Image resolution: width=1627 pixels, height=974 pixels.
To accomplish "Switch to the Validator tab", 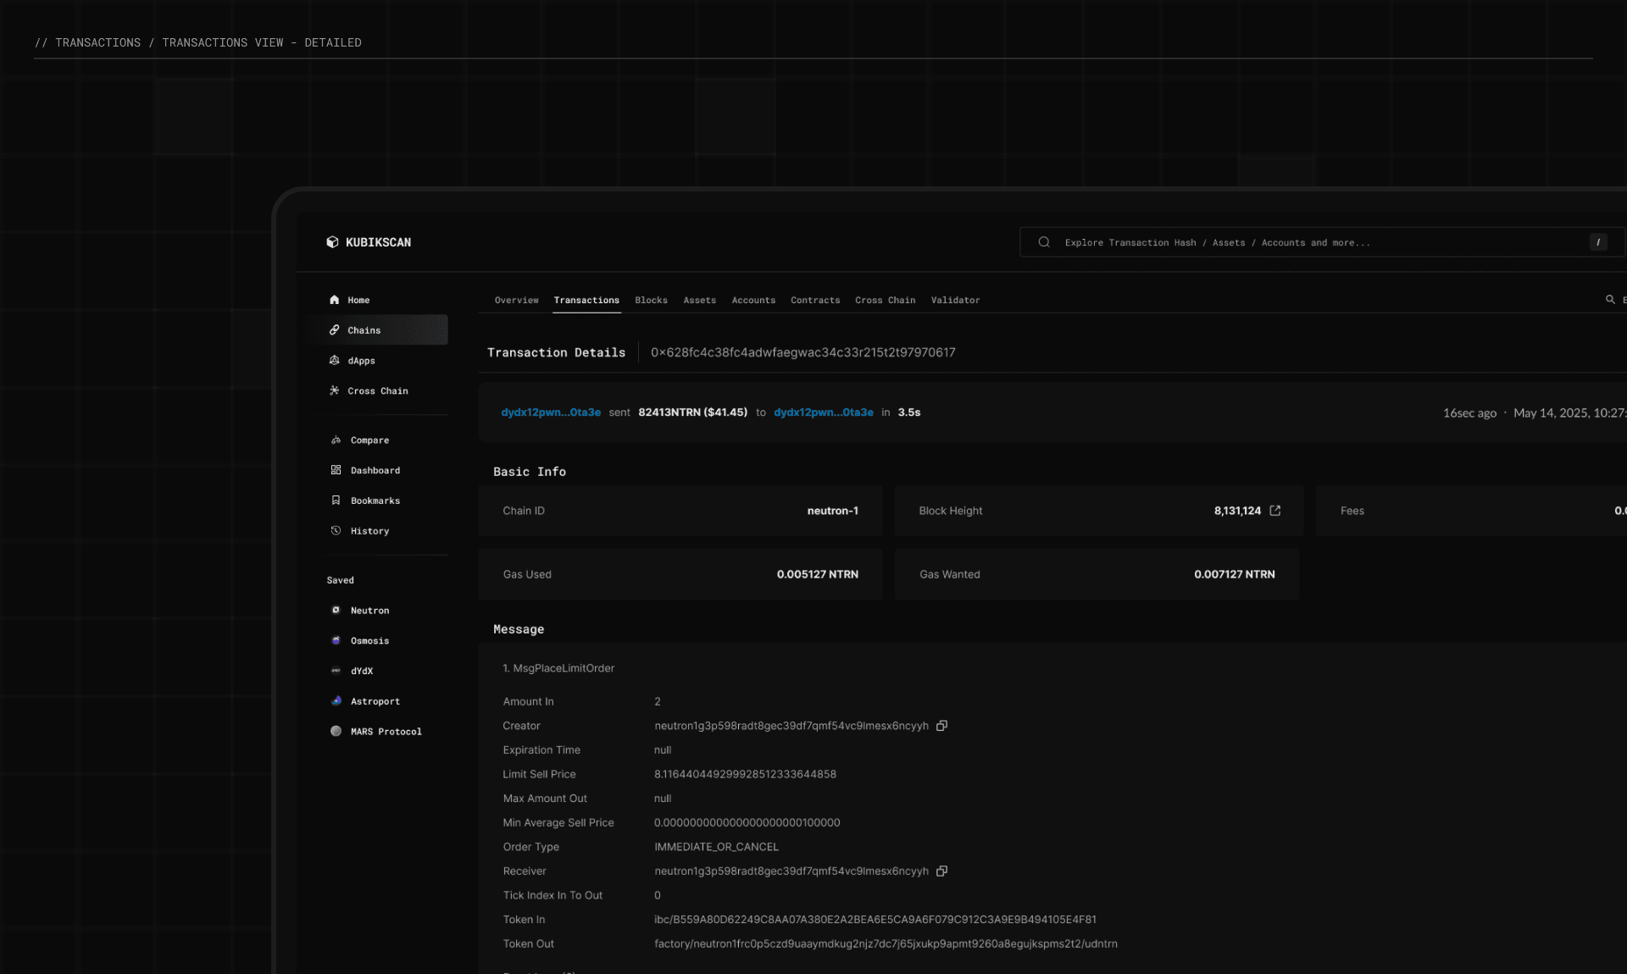I will [955, 300].
